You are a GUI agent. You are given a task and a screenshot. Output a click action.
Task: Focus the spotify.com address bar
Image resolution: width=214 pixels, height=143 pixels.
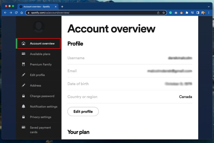[89, 13]
